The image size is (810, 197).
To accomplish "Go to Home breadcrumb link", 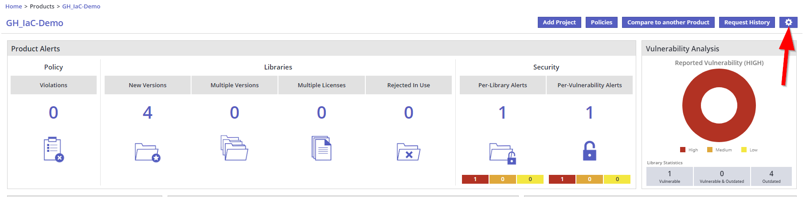I will (14, 6).
